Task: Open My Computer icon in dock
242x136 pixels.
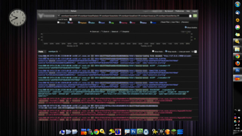Action: pos(62,132)
